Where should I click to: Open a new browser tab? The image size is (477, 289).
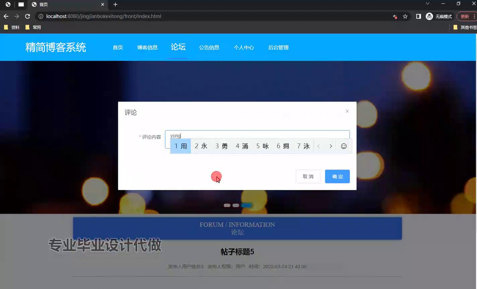click(x=115, y=4)
